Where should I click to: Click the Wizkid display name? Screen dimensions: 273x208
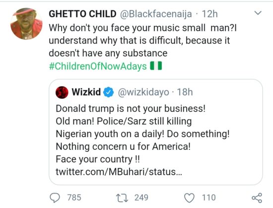point(86,92)
